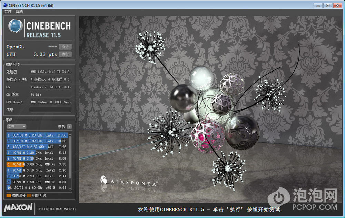345x218 pixels.
Task: Select ranking row 3, 12C/12T AMD 7.95
Action: (x=37, y=147)
